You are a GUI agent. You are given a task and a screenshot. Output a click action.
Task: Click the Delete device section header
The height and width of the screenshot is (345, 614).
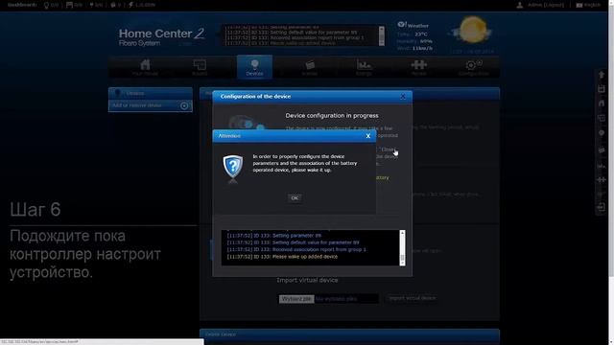(x=349, y=334)
